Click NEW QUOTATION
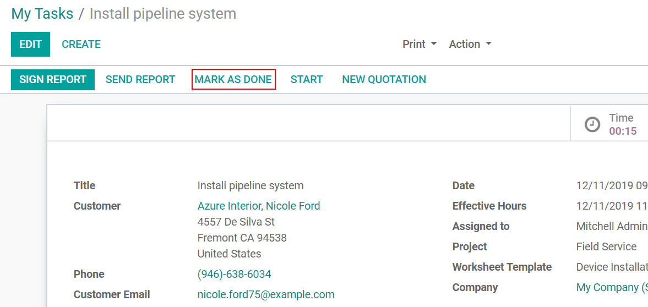This screenshot has width=648, height=307. pyautogui.click(x=384, y=79)
